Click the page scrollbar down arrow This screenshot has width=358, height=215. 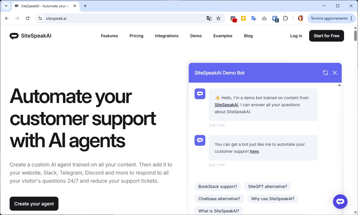(x=355, y=213)
